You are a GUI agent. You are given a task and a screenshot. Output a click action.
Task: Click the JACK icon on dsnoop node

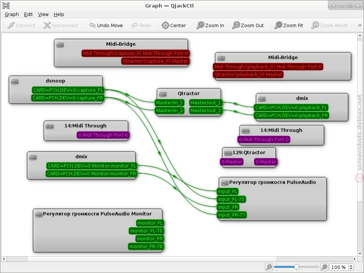(15, 82)
